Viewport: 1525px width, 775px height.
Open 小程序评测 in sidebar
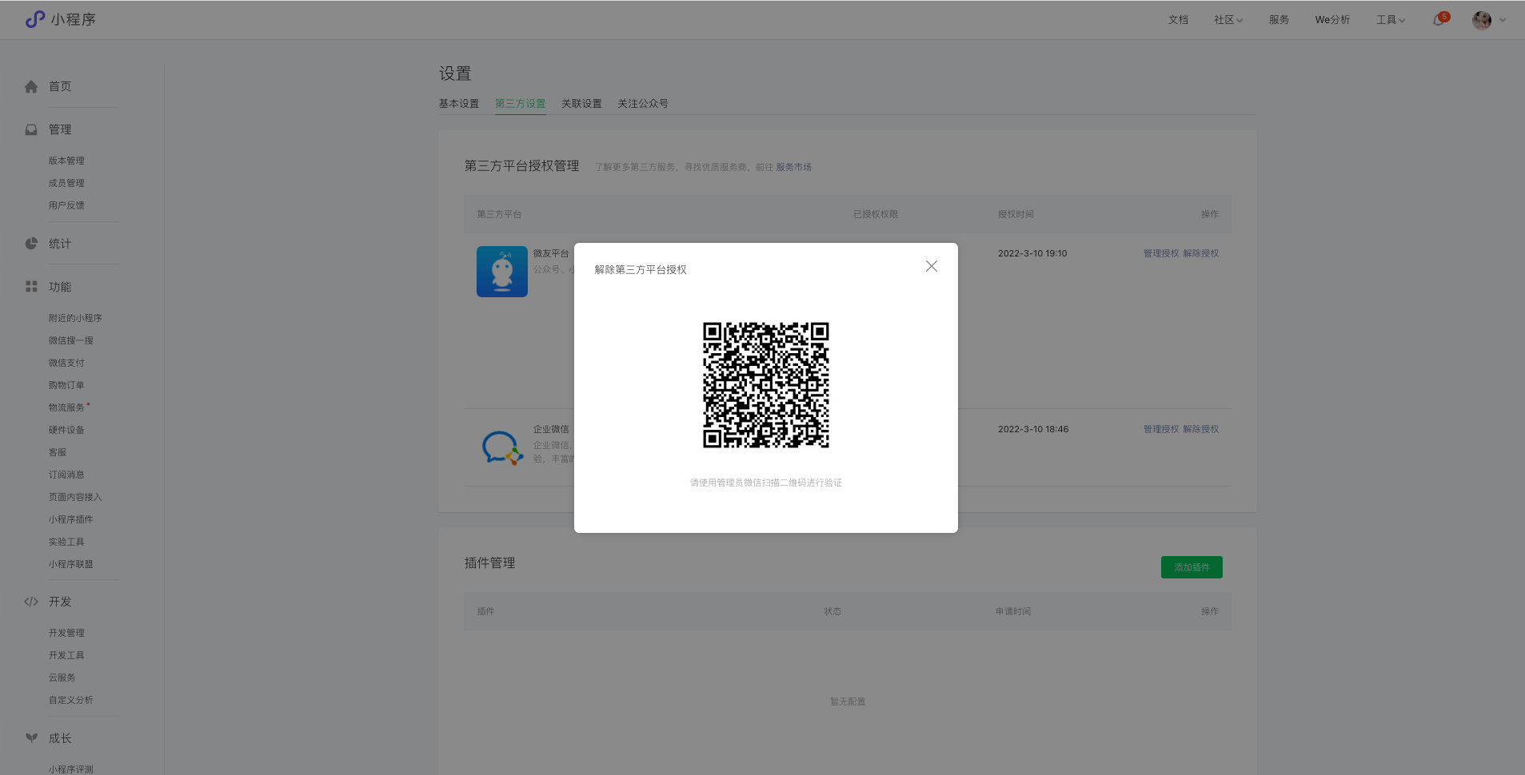70,769
